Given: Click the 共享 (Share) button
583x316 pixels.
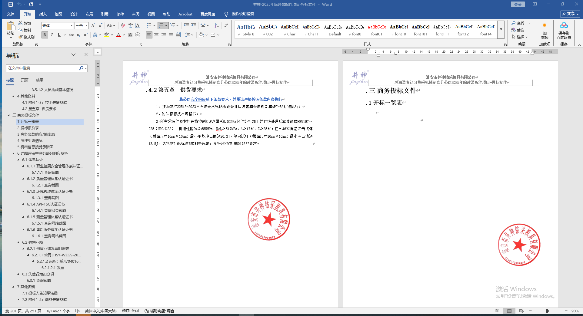Looking at the screenshot, I should pyautogui.click(x=570, y=14).
